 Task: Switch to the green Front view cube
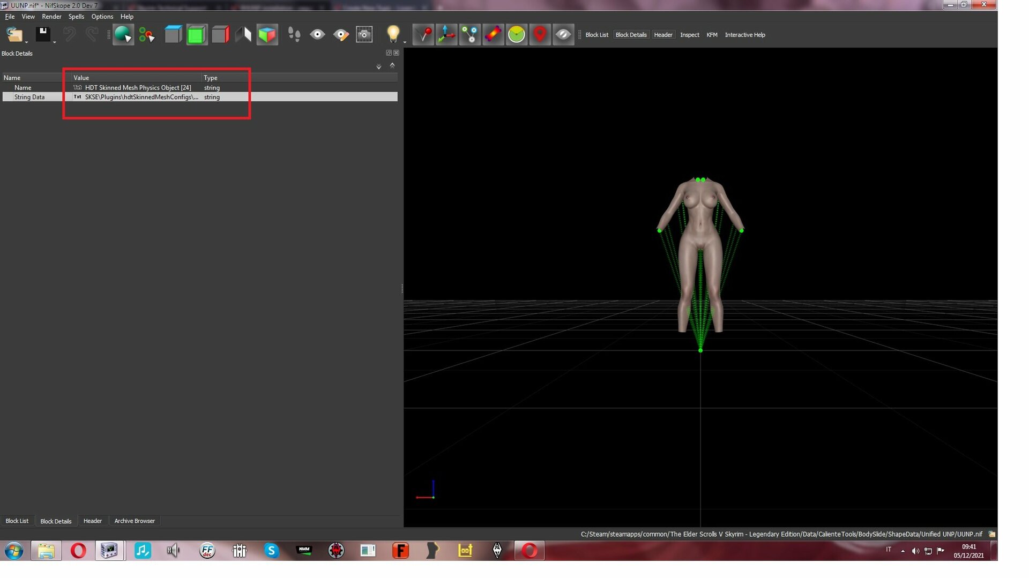point(197,35)
